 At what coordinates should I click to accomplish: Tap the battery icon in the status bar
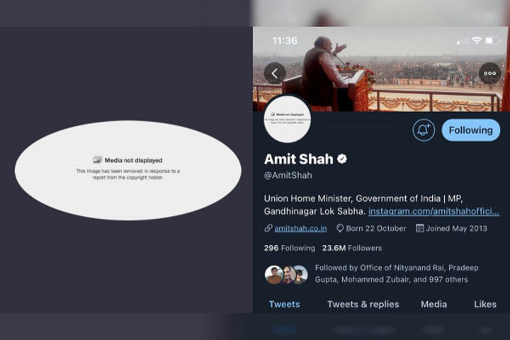[x=493, y=40]
